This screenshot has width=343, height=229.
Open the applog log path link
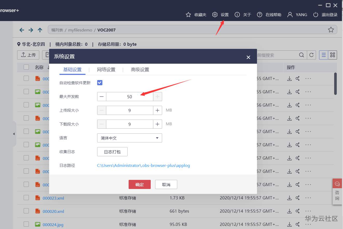tap(143, 165)
